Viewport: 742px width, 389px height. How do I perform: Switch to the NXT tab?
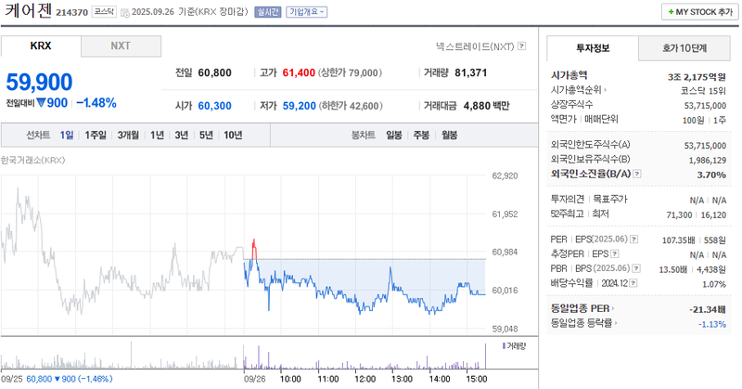point(121,46)
